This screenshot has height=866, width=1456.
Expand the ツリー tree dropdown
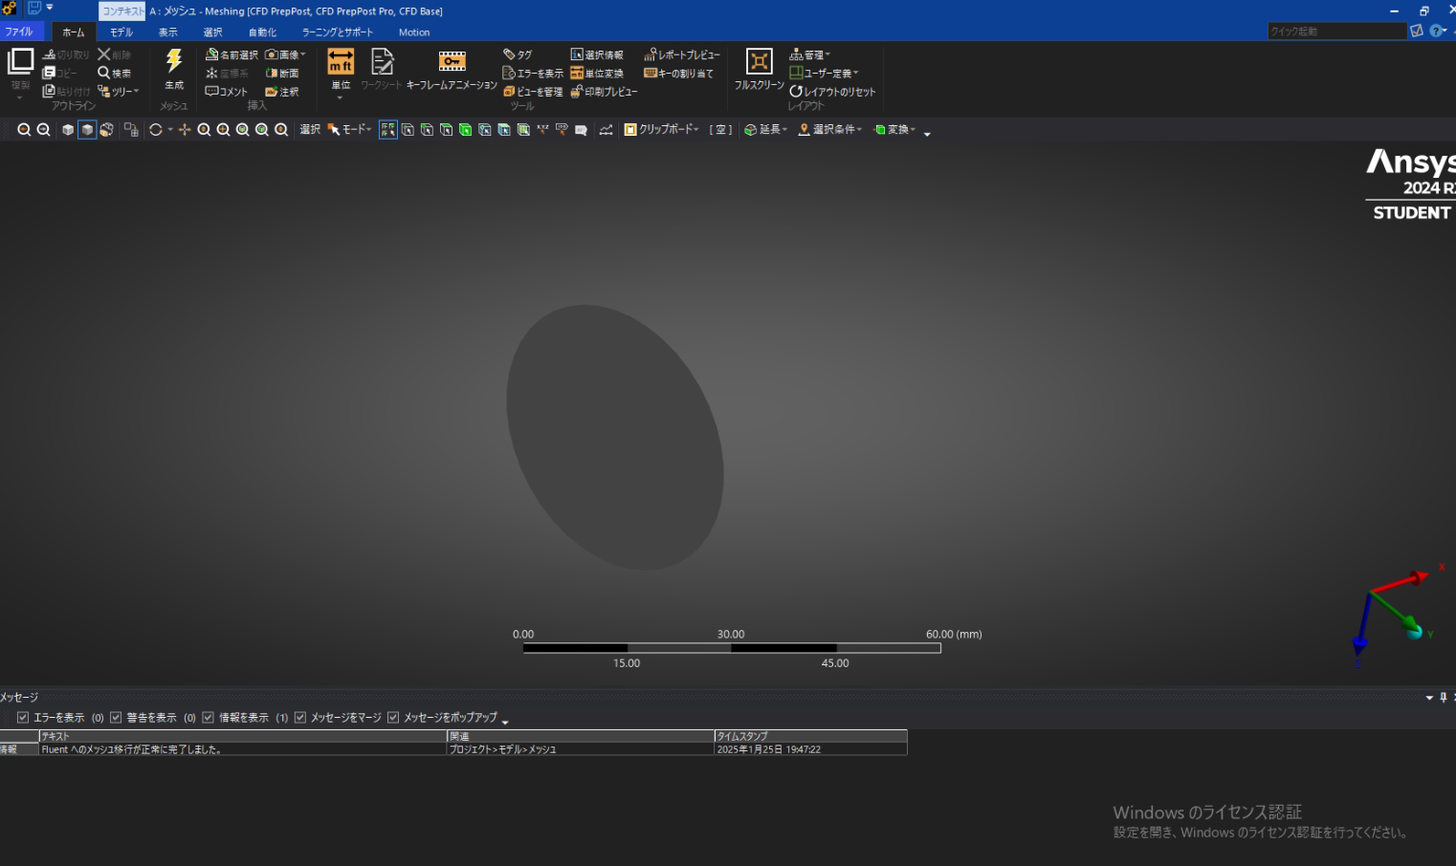coord(119,92)
